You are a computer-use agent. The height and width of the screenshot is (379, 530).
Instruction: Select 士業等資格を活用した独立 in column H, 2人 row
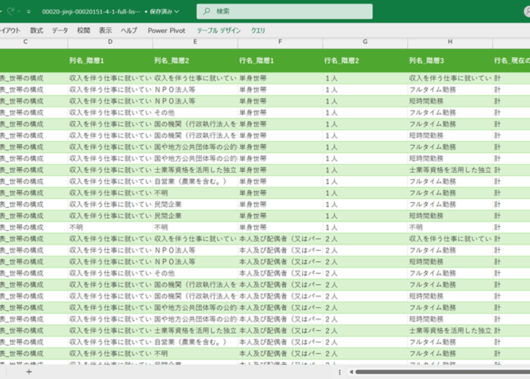coord(450,331)
